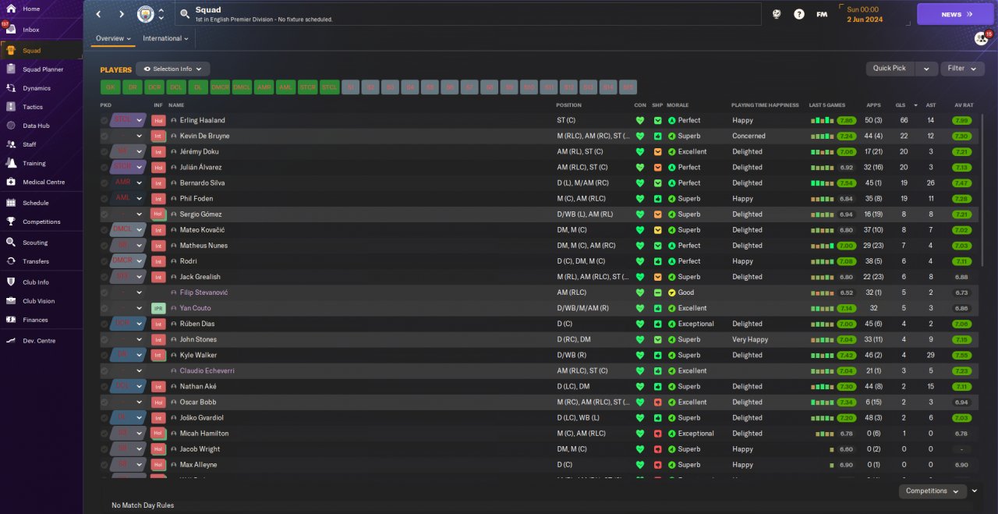Open Club Vision from sidebar
Image resolution: width=998 pixels, height=514 pixels.
tap(39, 301)
